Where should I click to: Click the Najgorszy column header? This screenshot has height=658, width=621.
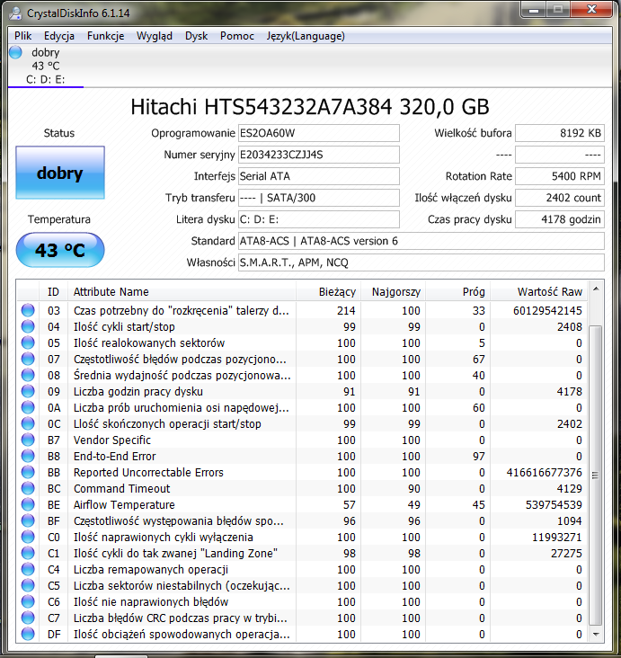(x=393, y=291)
